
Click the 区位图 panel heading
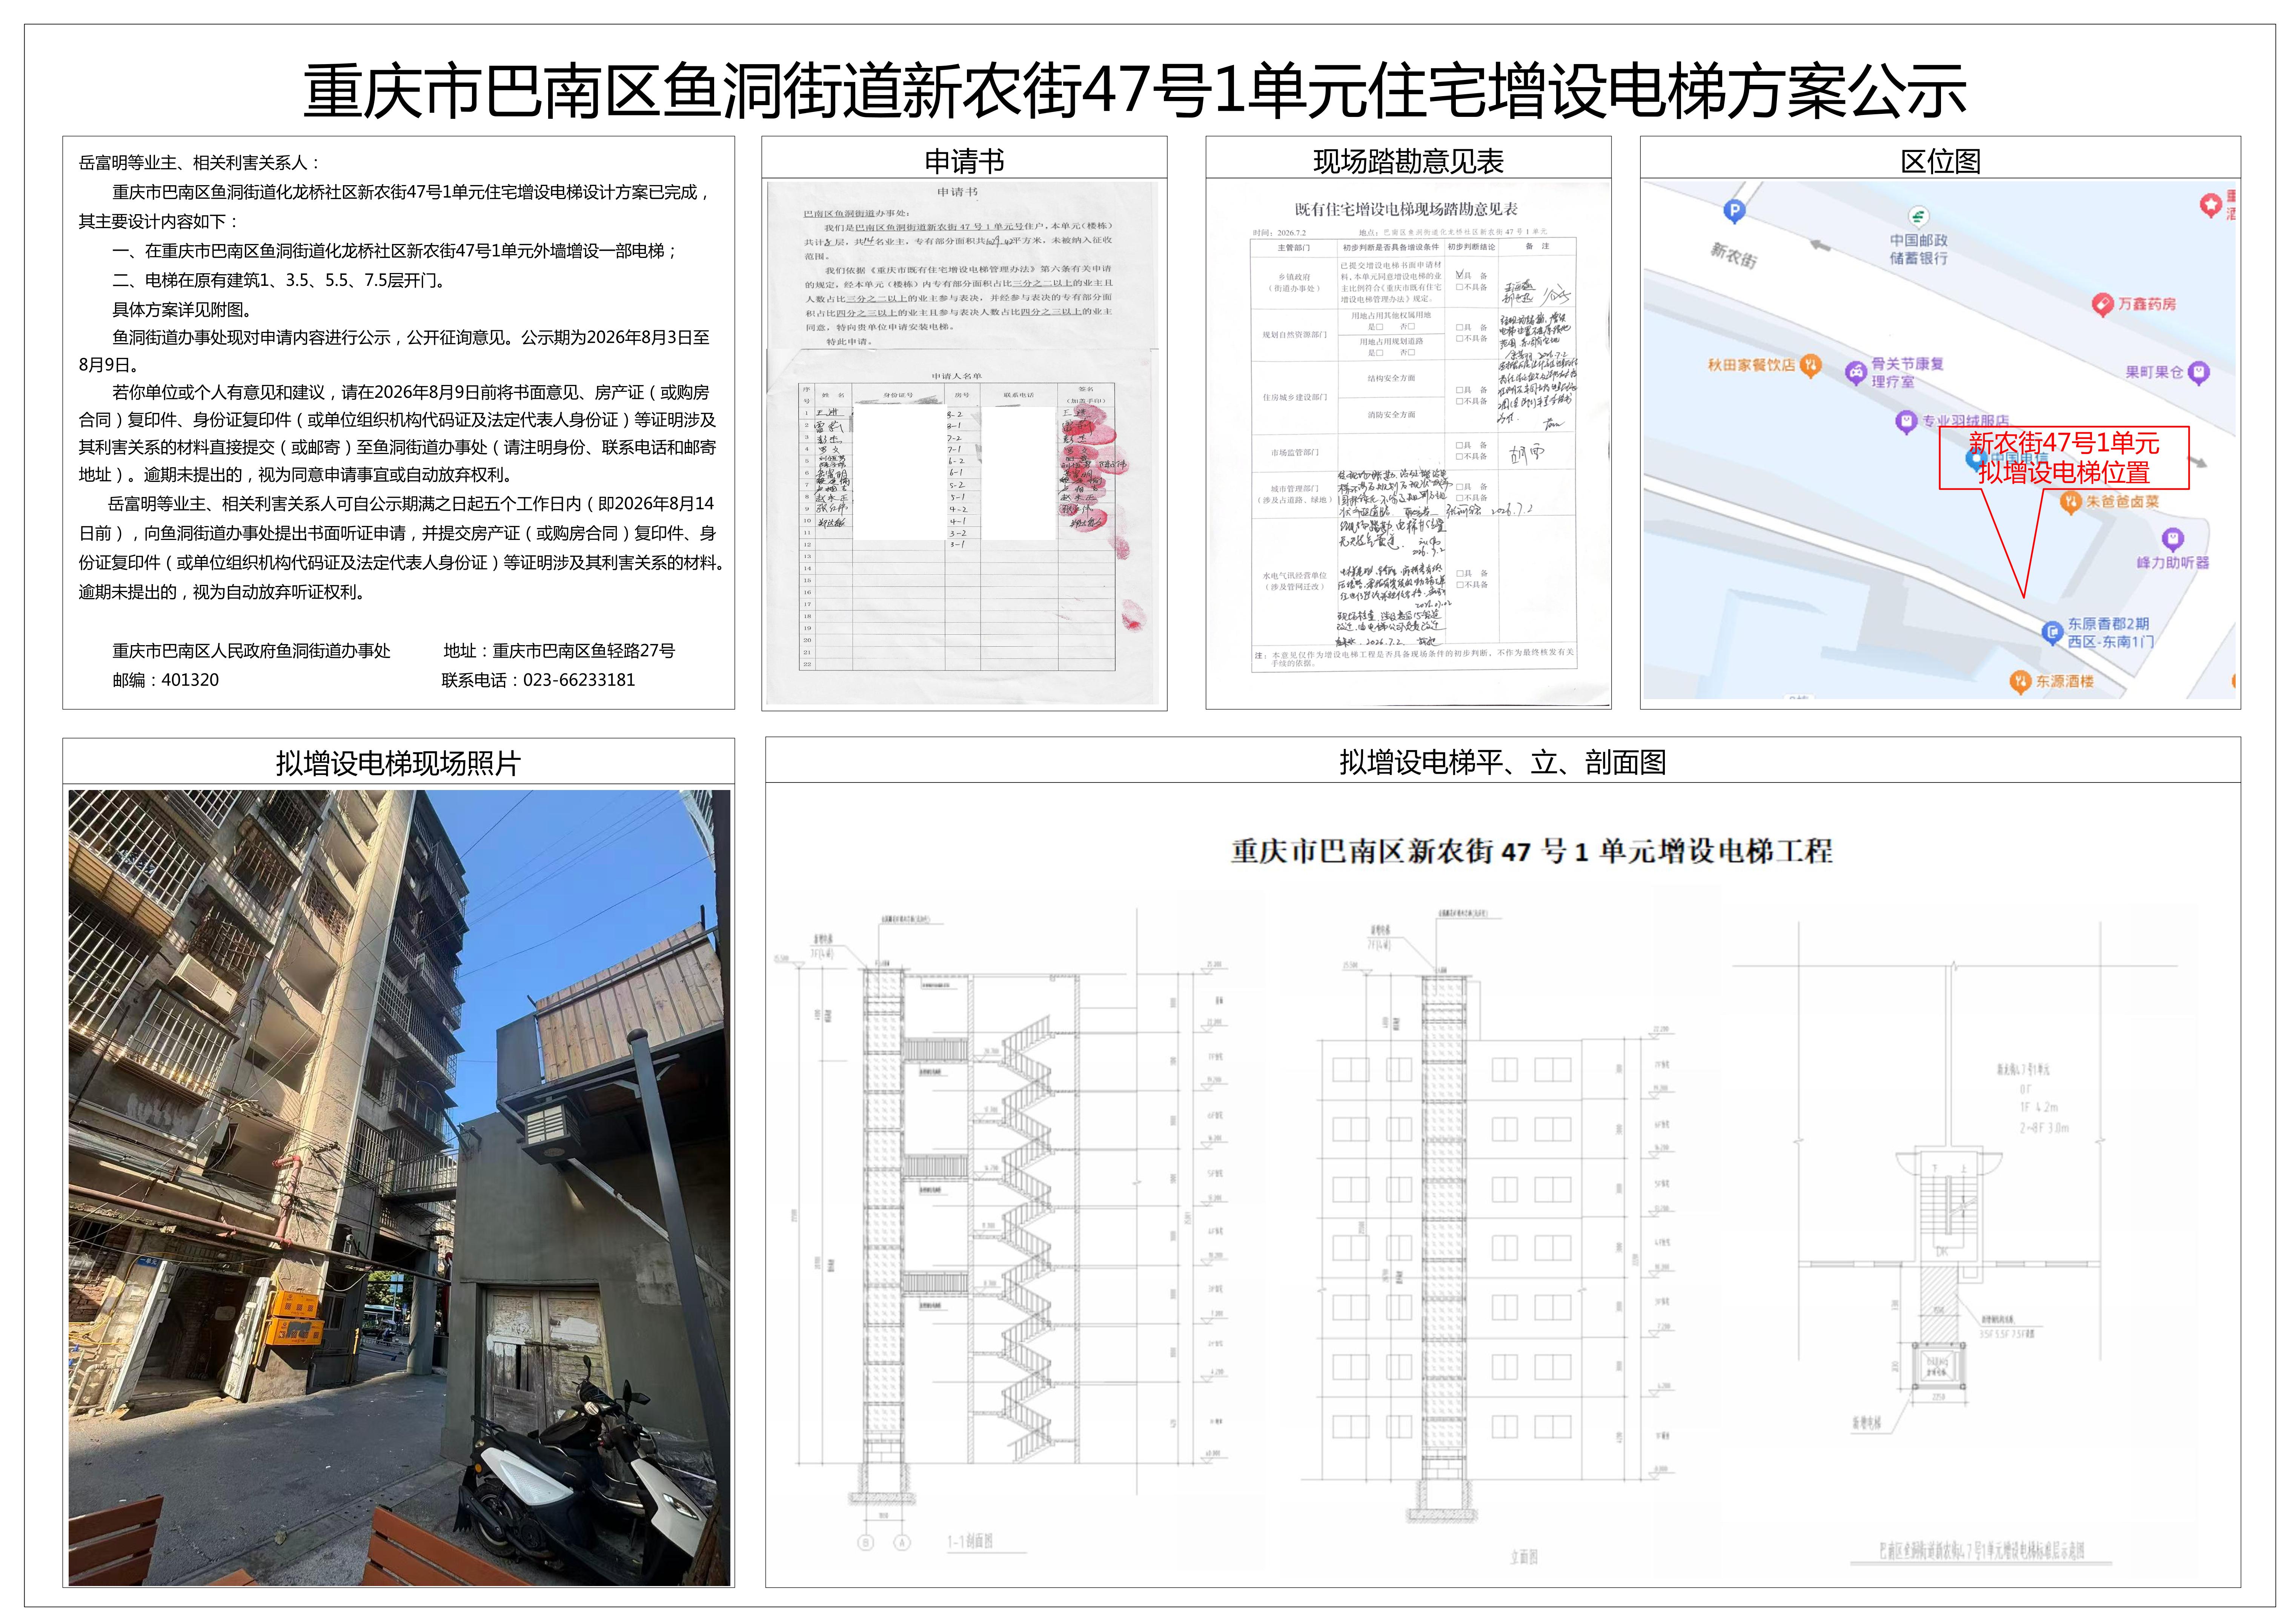[x=1940, y=161]
